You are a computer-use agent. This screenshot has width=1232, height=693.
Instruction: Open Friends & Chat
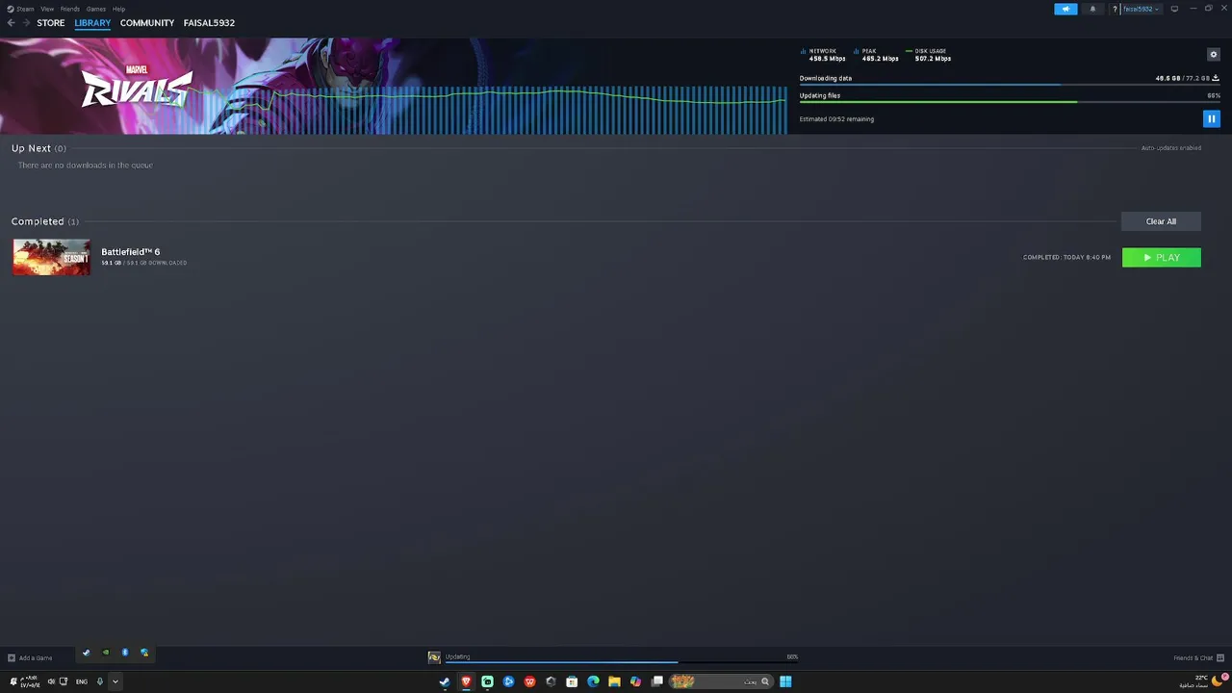(1198, 658)
